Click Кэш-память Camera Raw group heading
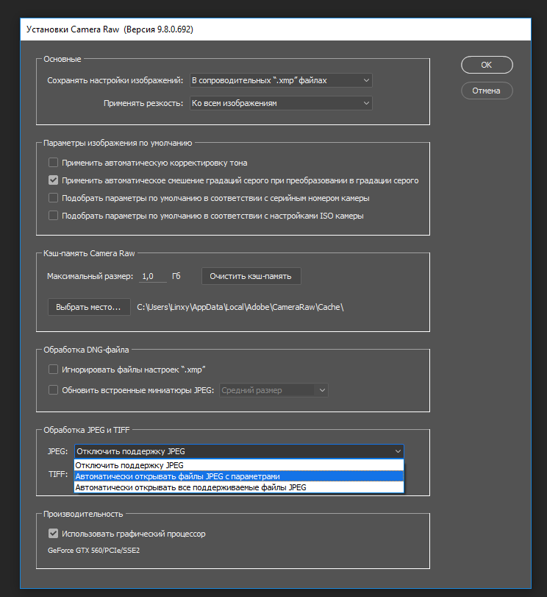547x597 pixels. coord(89,253)
